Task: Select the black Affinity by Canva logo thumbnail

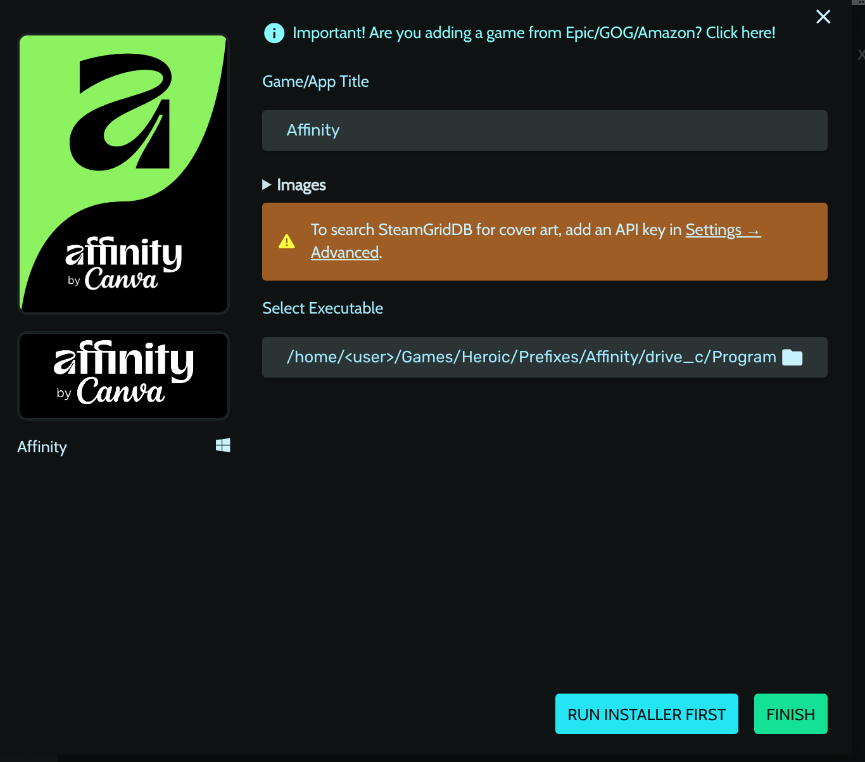Action: tap(123, 376)
